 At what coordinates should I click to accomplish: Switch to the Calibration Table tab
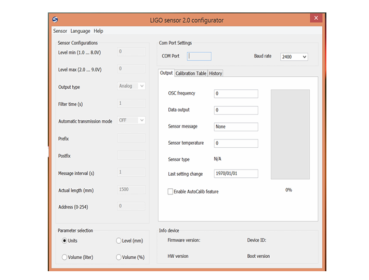191,74
